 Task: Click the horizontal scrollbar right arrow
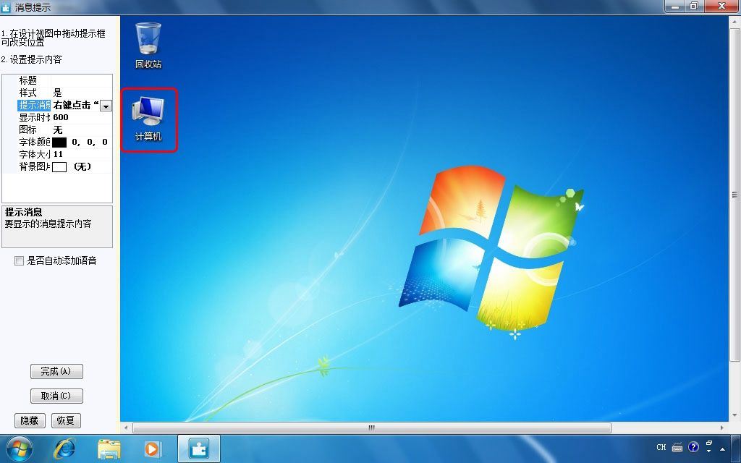click(722, 428)
